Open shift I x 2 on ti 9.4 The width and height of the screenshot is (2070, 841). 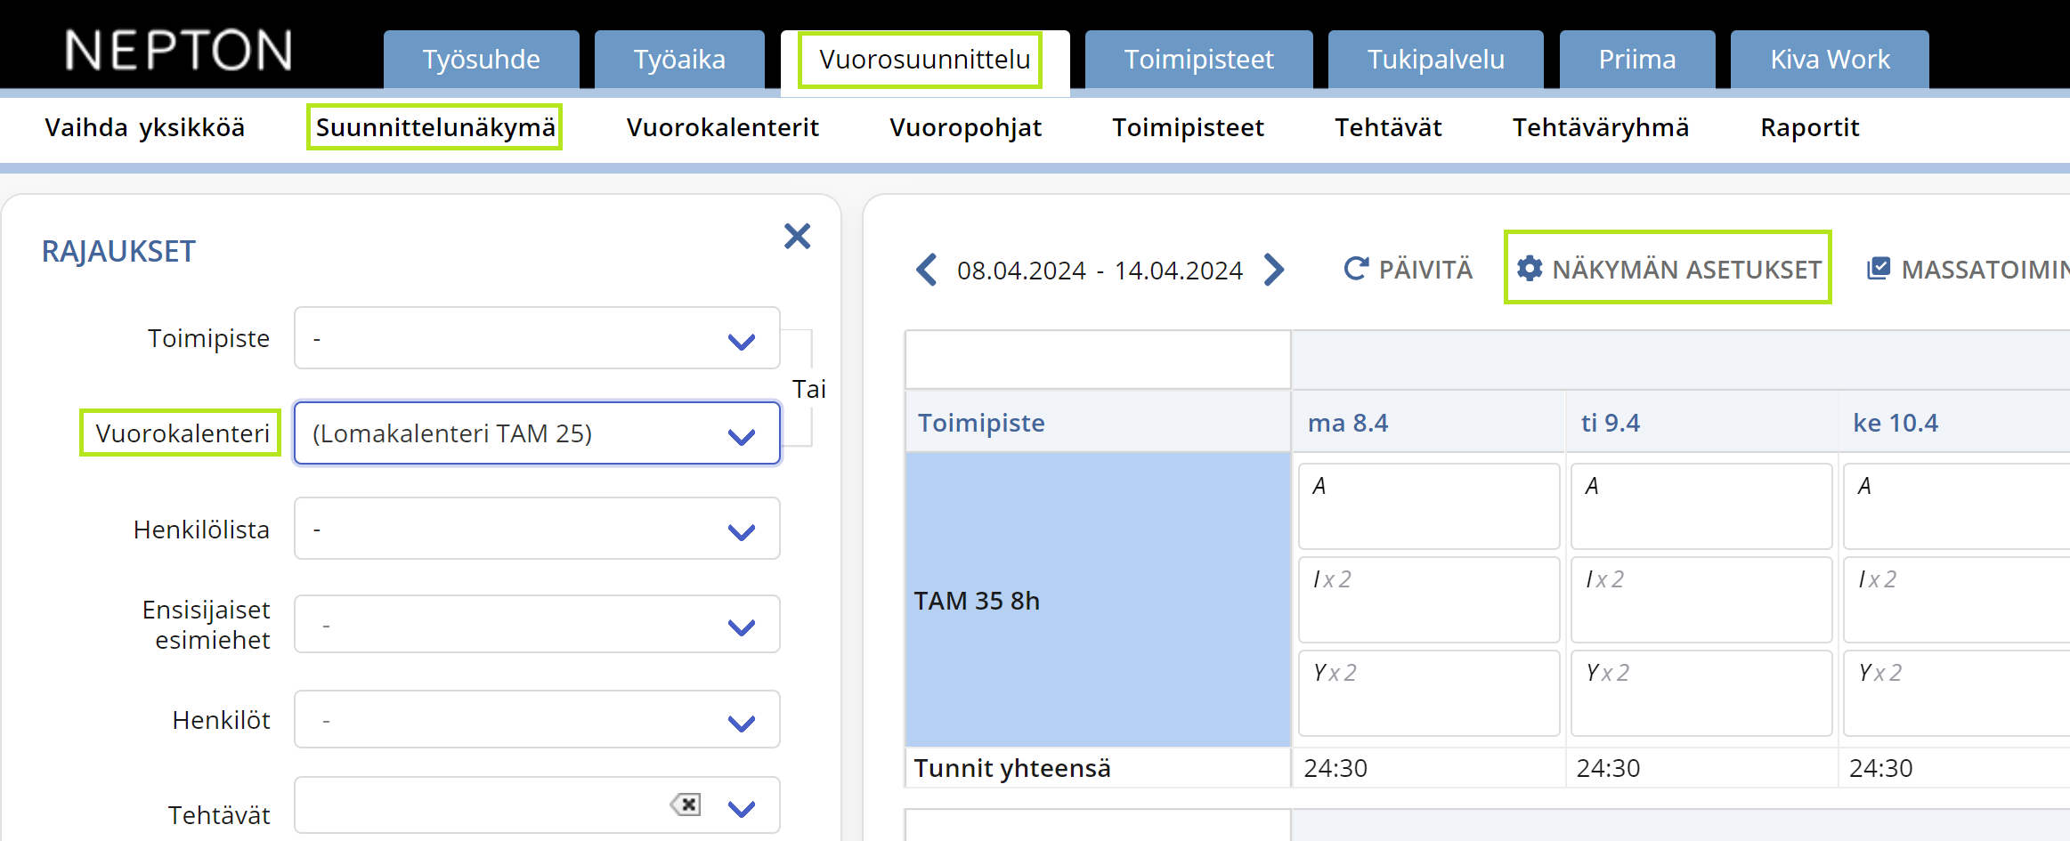1701,599
